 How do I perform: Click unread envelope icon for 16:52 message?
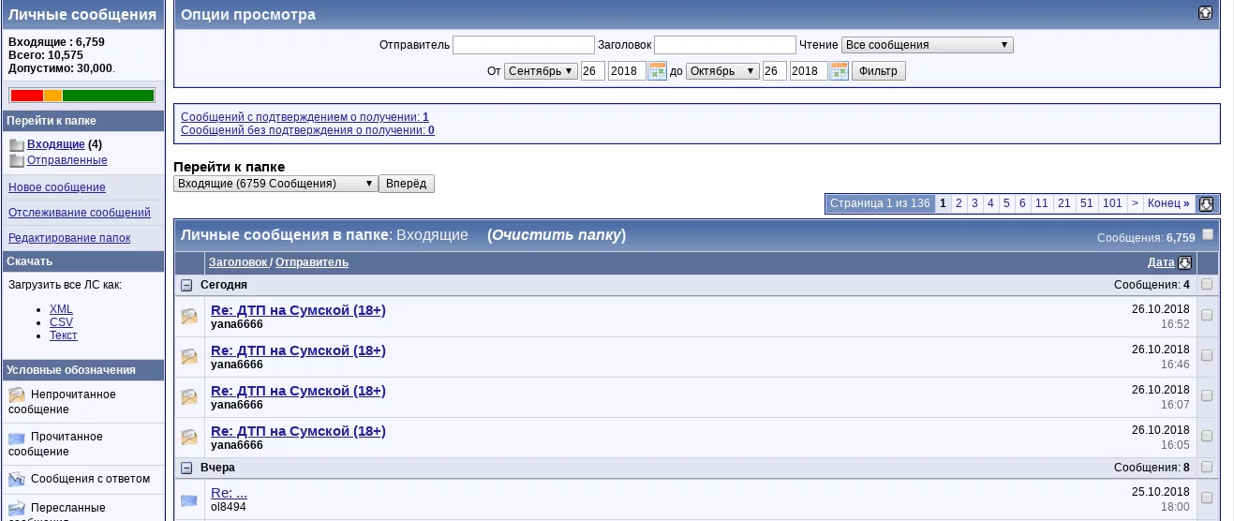click(189, 317)
